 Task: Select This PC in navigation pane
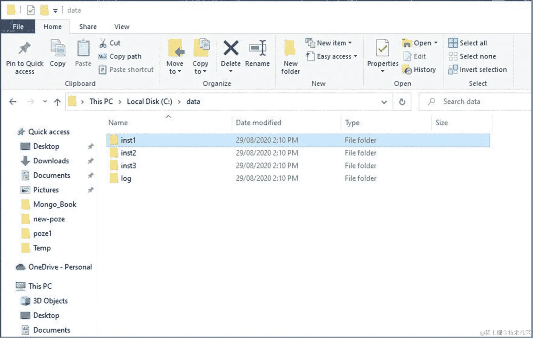(40, 286)
